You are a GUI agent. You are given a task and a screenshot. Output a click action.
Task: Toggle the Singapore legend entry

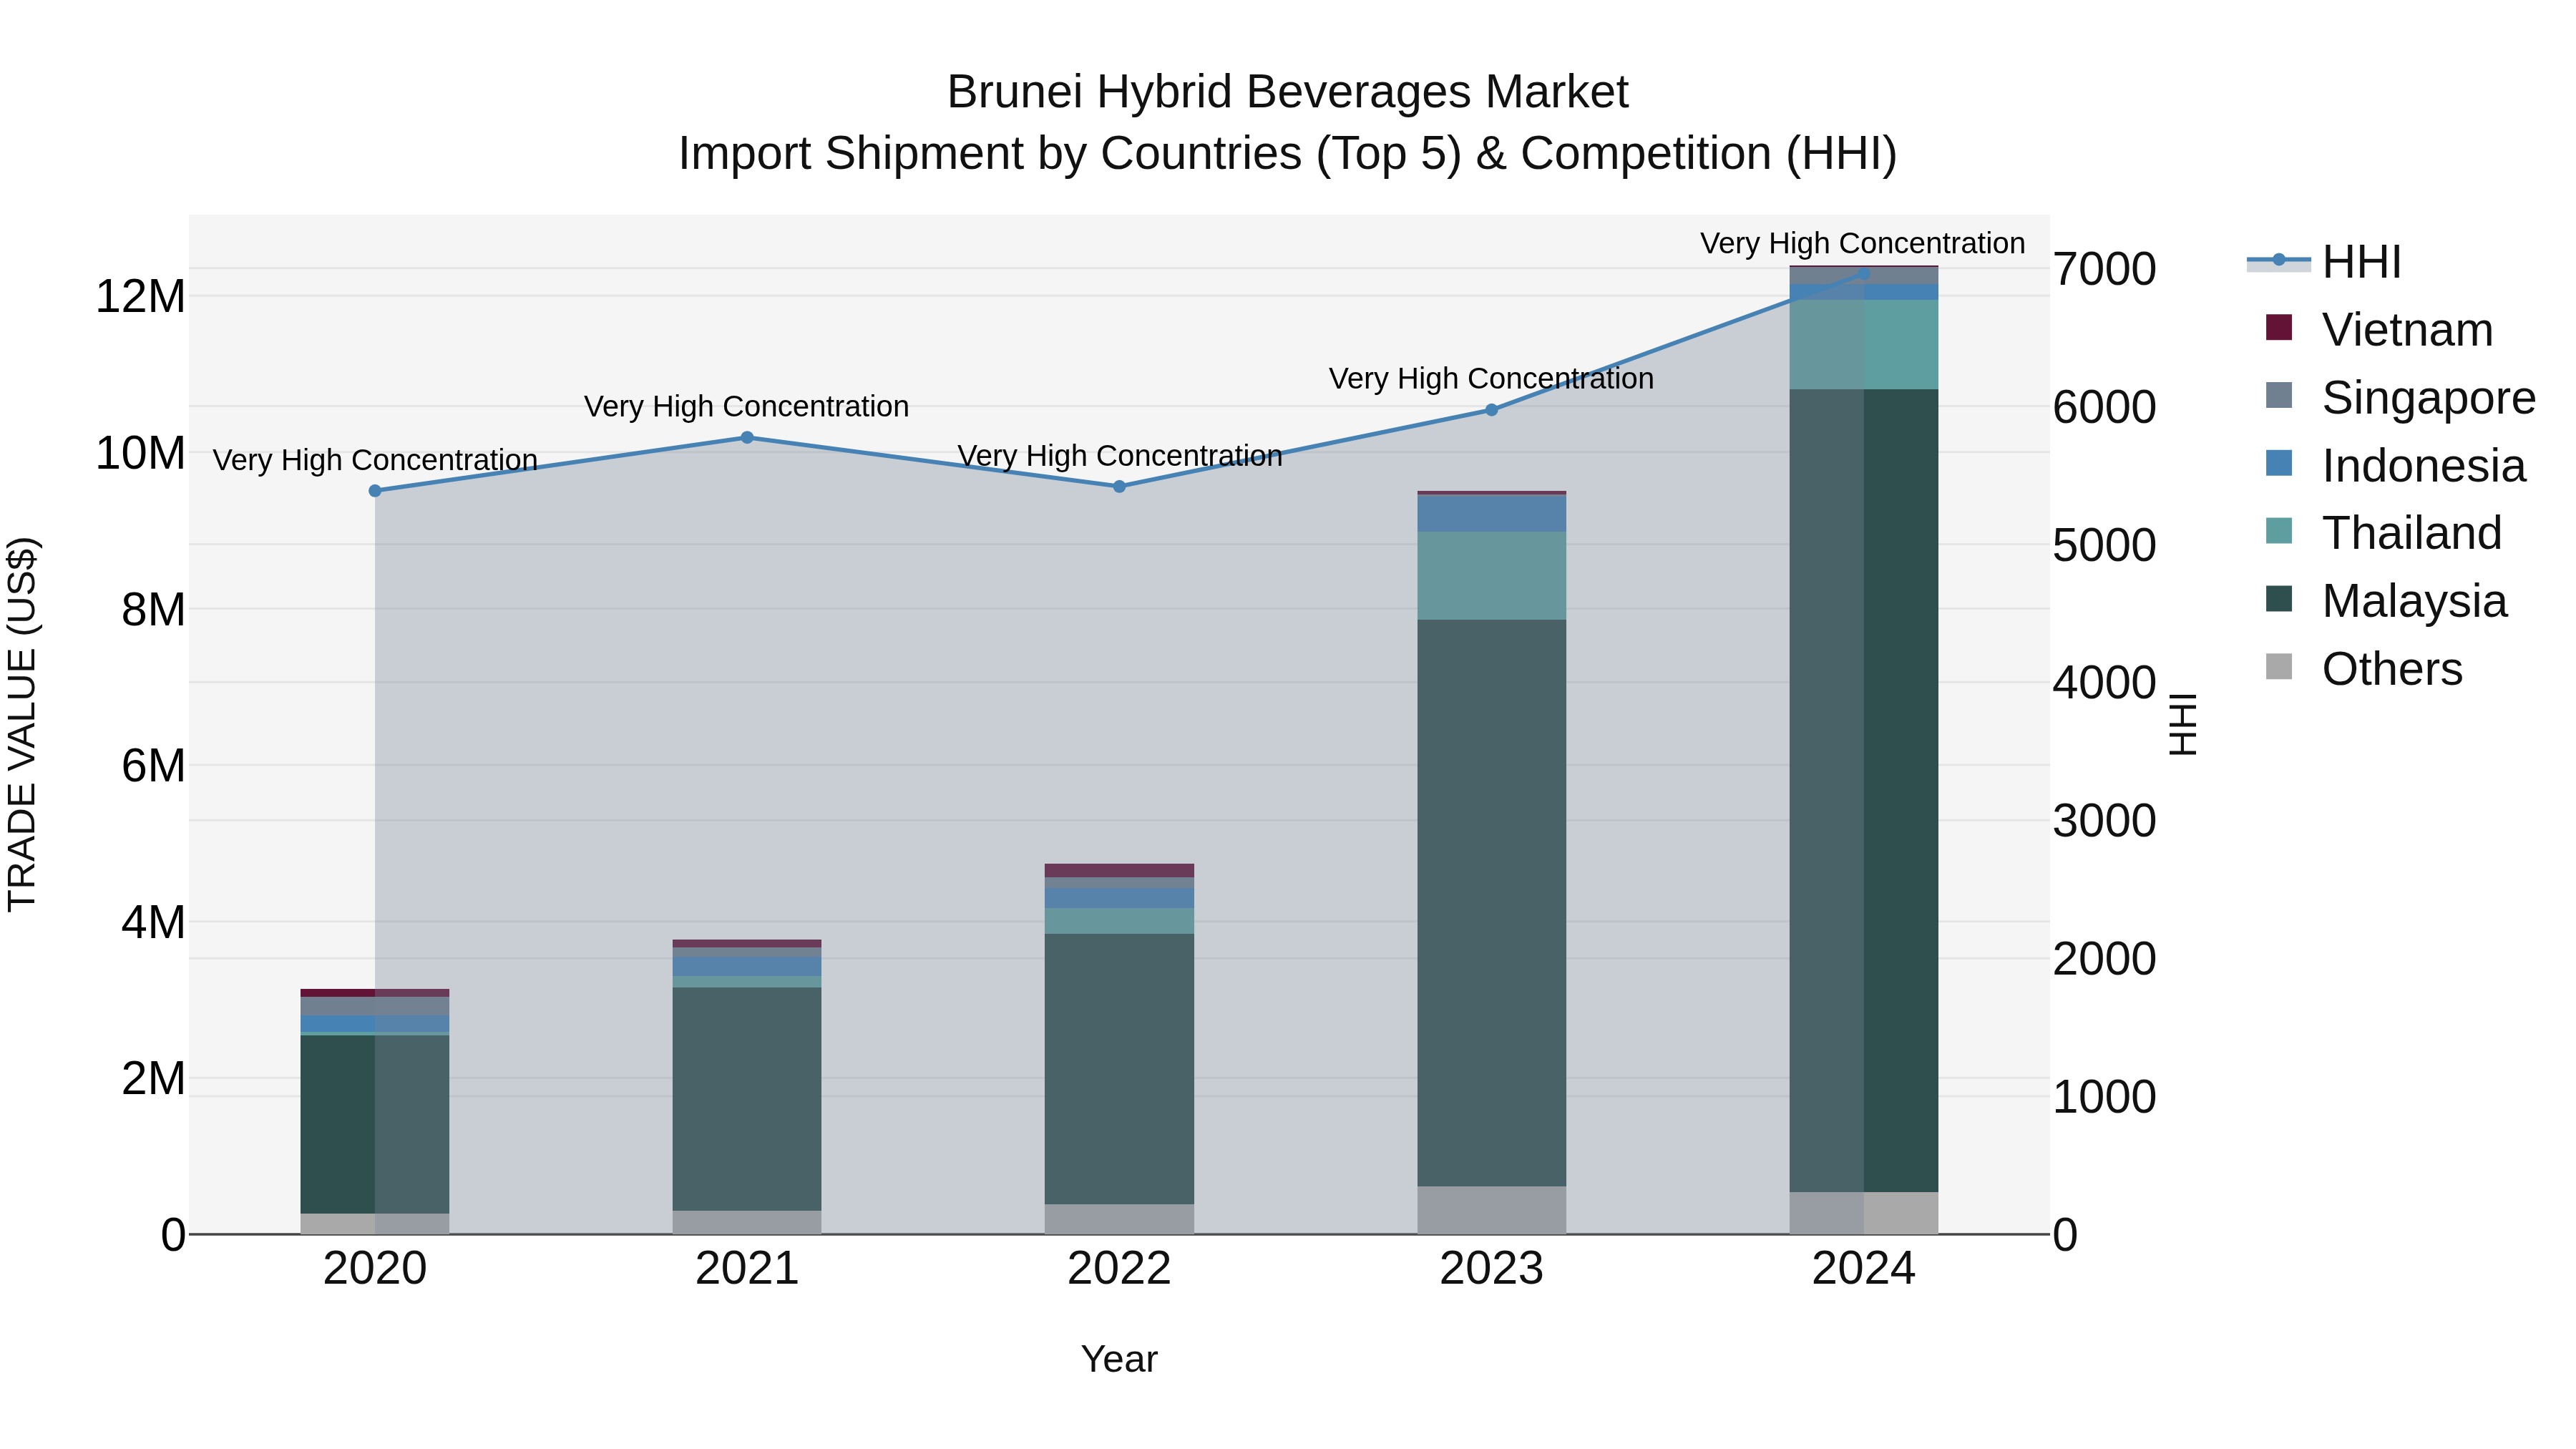pyautogui.click(x=2400, y=397)
